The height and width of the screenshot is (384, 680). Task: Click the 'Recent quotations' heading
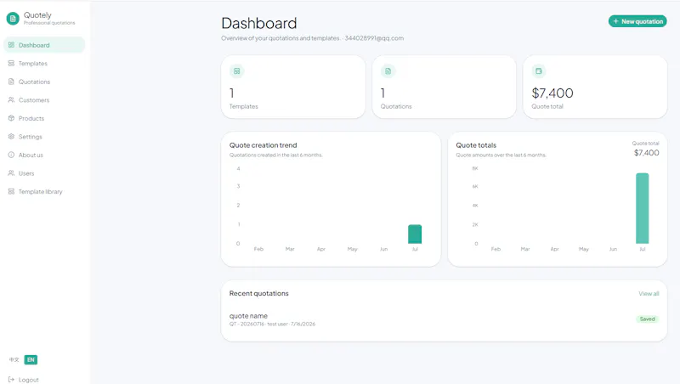click(259, 293)
